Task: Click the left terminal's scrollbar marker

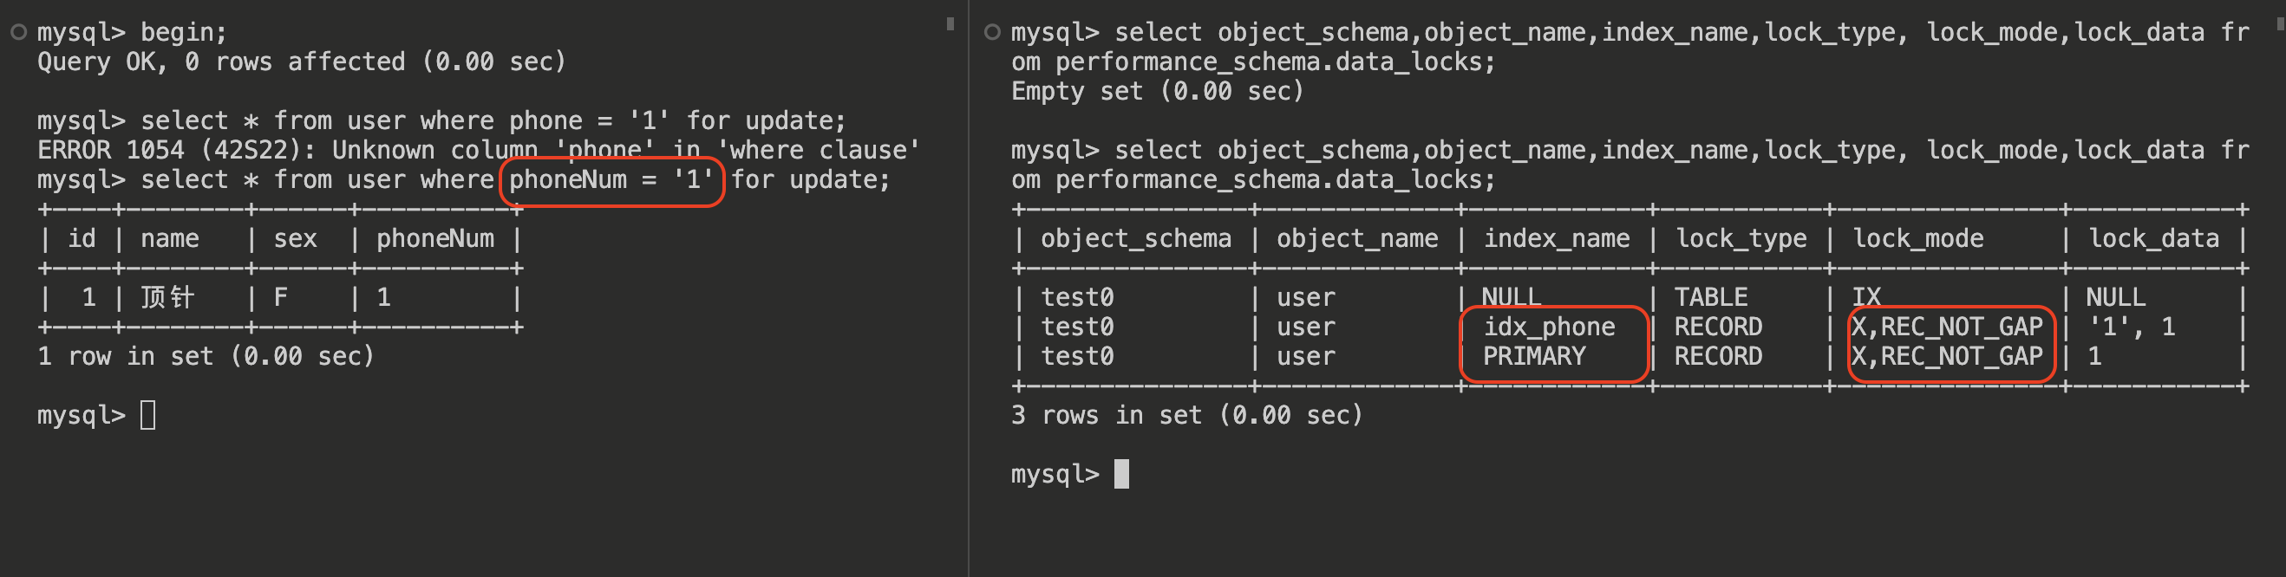Action: (950, 24)
